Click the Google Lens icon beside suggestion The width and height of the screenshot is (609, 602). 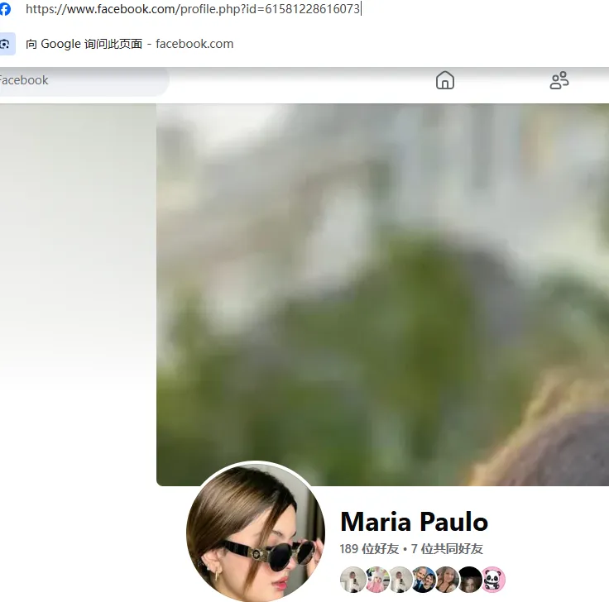(6, 44)
